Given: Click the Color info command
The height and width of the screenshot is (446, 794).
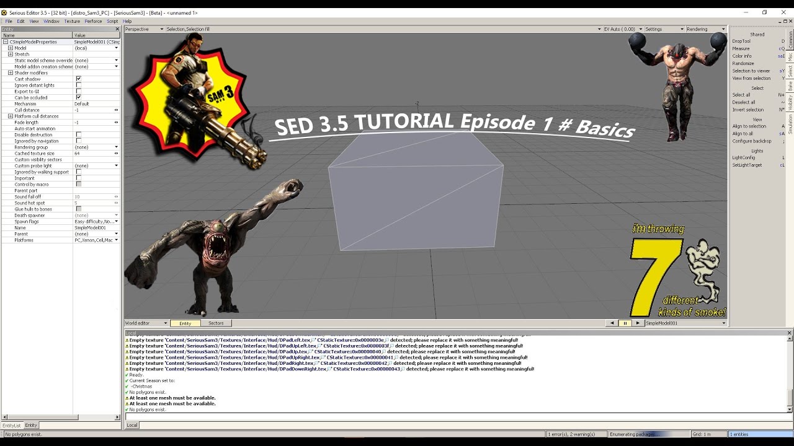Looking at the screenshot, I should point(742,56).
